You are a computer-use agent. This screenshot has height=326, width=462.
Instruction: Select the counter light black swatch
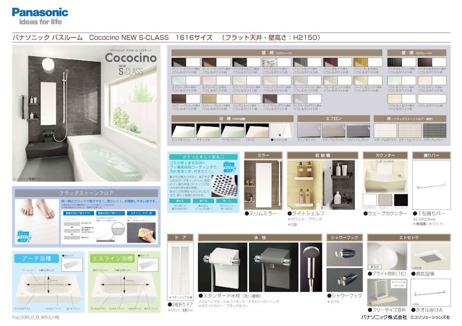pyautogui.click(x=401, y=200)
